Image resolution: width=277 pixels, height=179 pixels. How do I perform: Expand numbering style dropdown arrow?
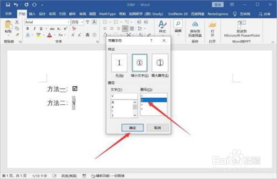click(x=121, y=22)
